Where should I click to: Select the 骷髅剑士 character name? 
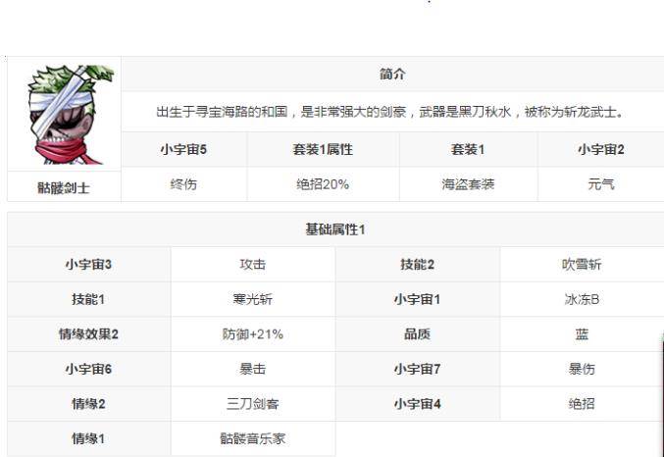pos(65,185)
